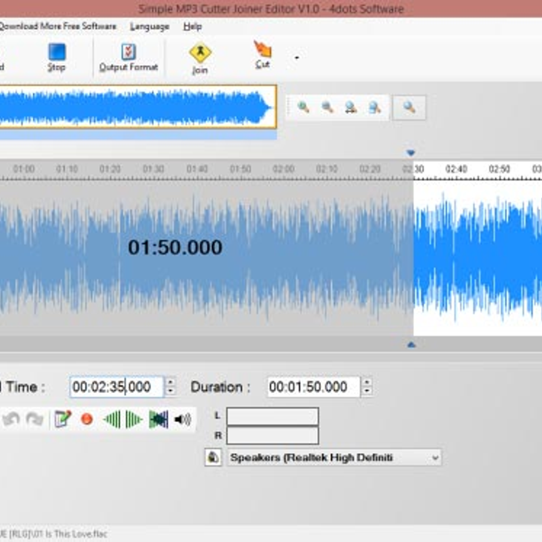Click the Duration spinner arrows
Image resolution: width=542 pixels, height=542 pixels.
(367, 387)
